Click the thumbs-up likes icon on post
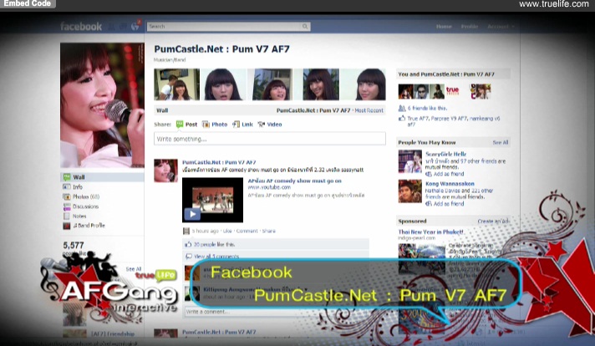 pos(188,244)
